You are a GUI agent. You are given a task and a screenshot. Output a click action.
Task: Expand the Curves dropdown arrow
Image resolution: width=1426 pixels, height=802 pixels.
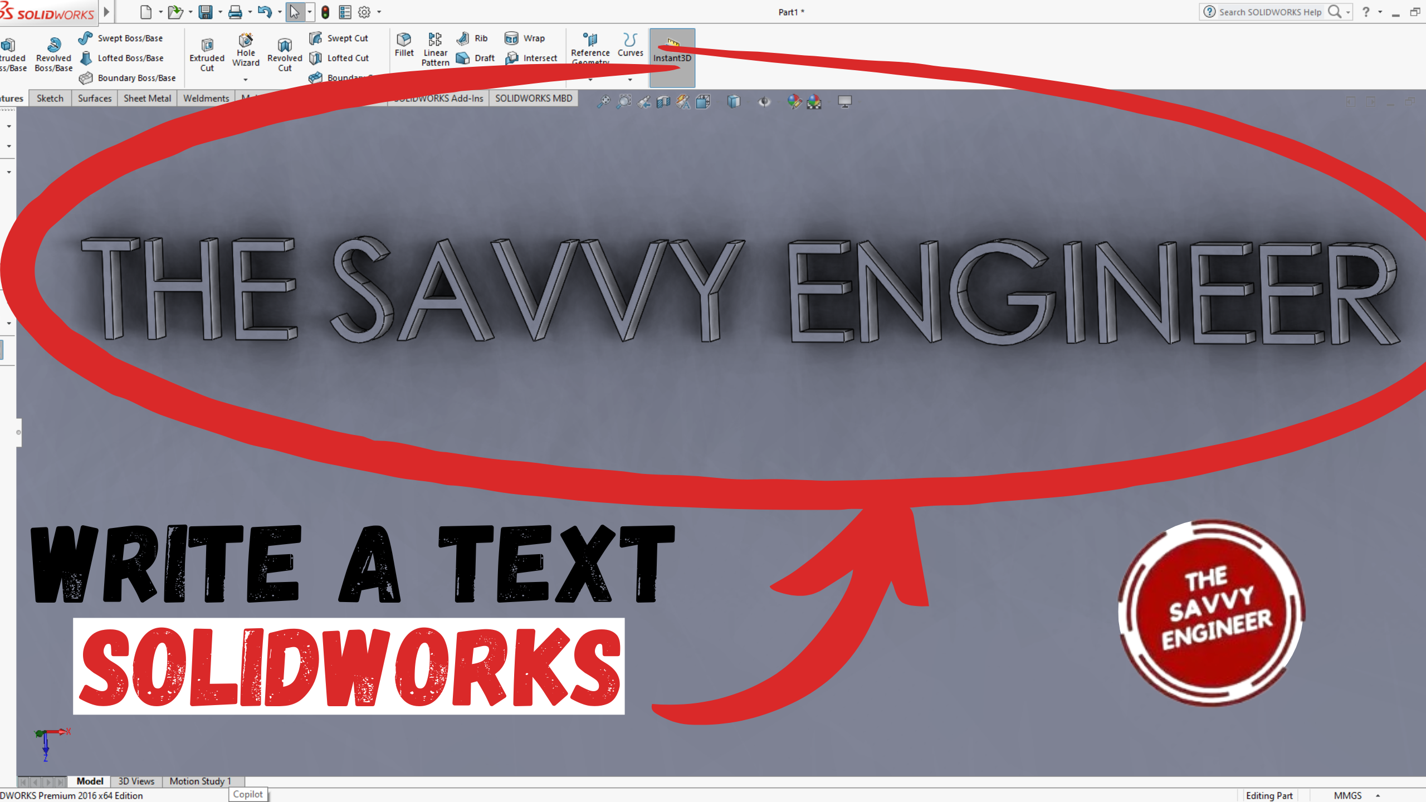630,80
